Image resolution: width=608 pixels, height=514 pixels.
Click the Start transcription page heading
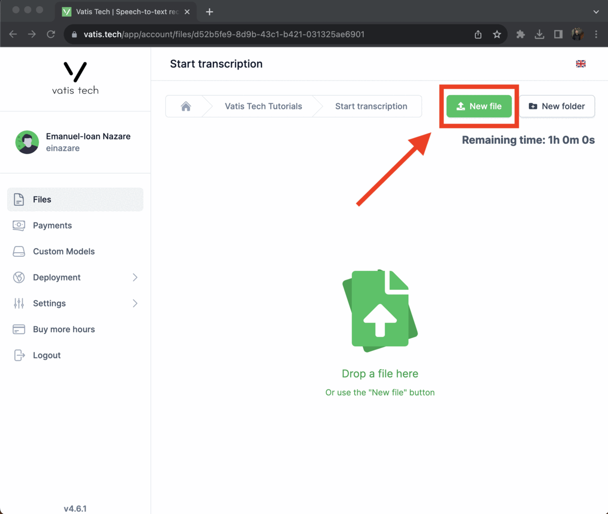click(216, 64)
